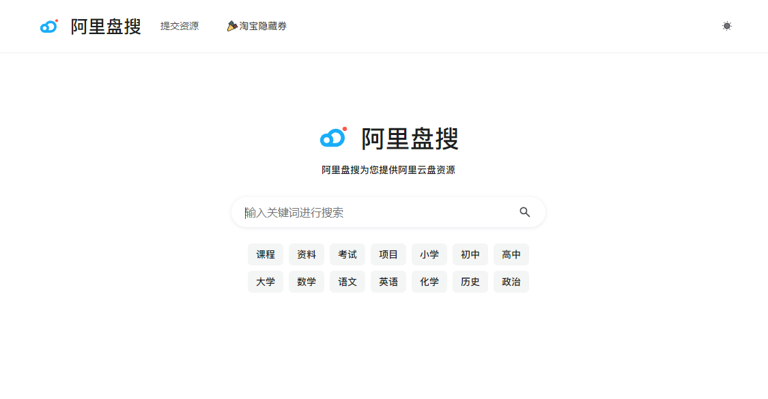Open the 提交资源 navigation link

[x=180, y=26]
